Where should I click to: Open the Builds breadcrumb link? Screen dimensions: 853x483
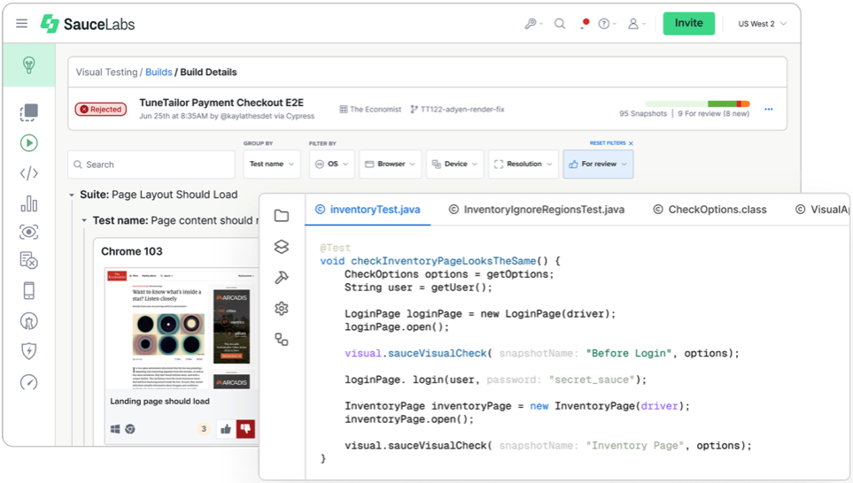[159, 73]
